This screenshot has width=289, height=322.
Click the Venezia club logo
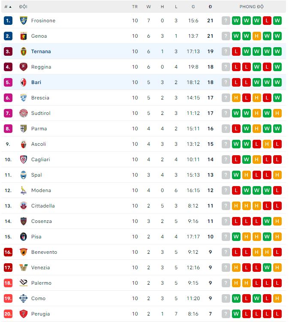[23, 268]
